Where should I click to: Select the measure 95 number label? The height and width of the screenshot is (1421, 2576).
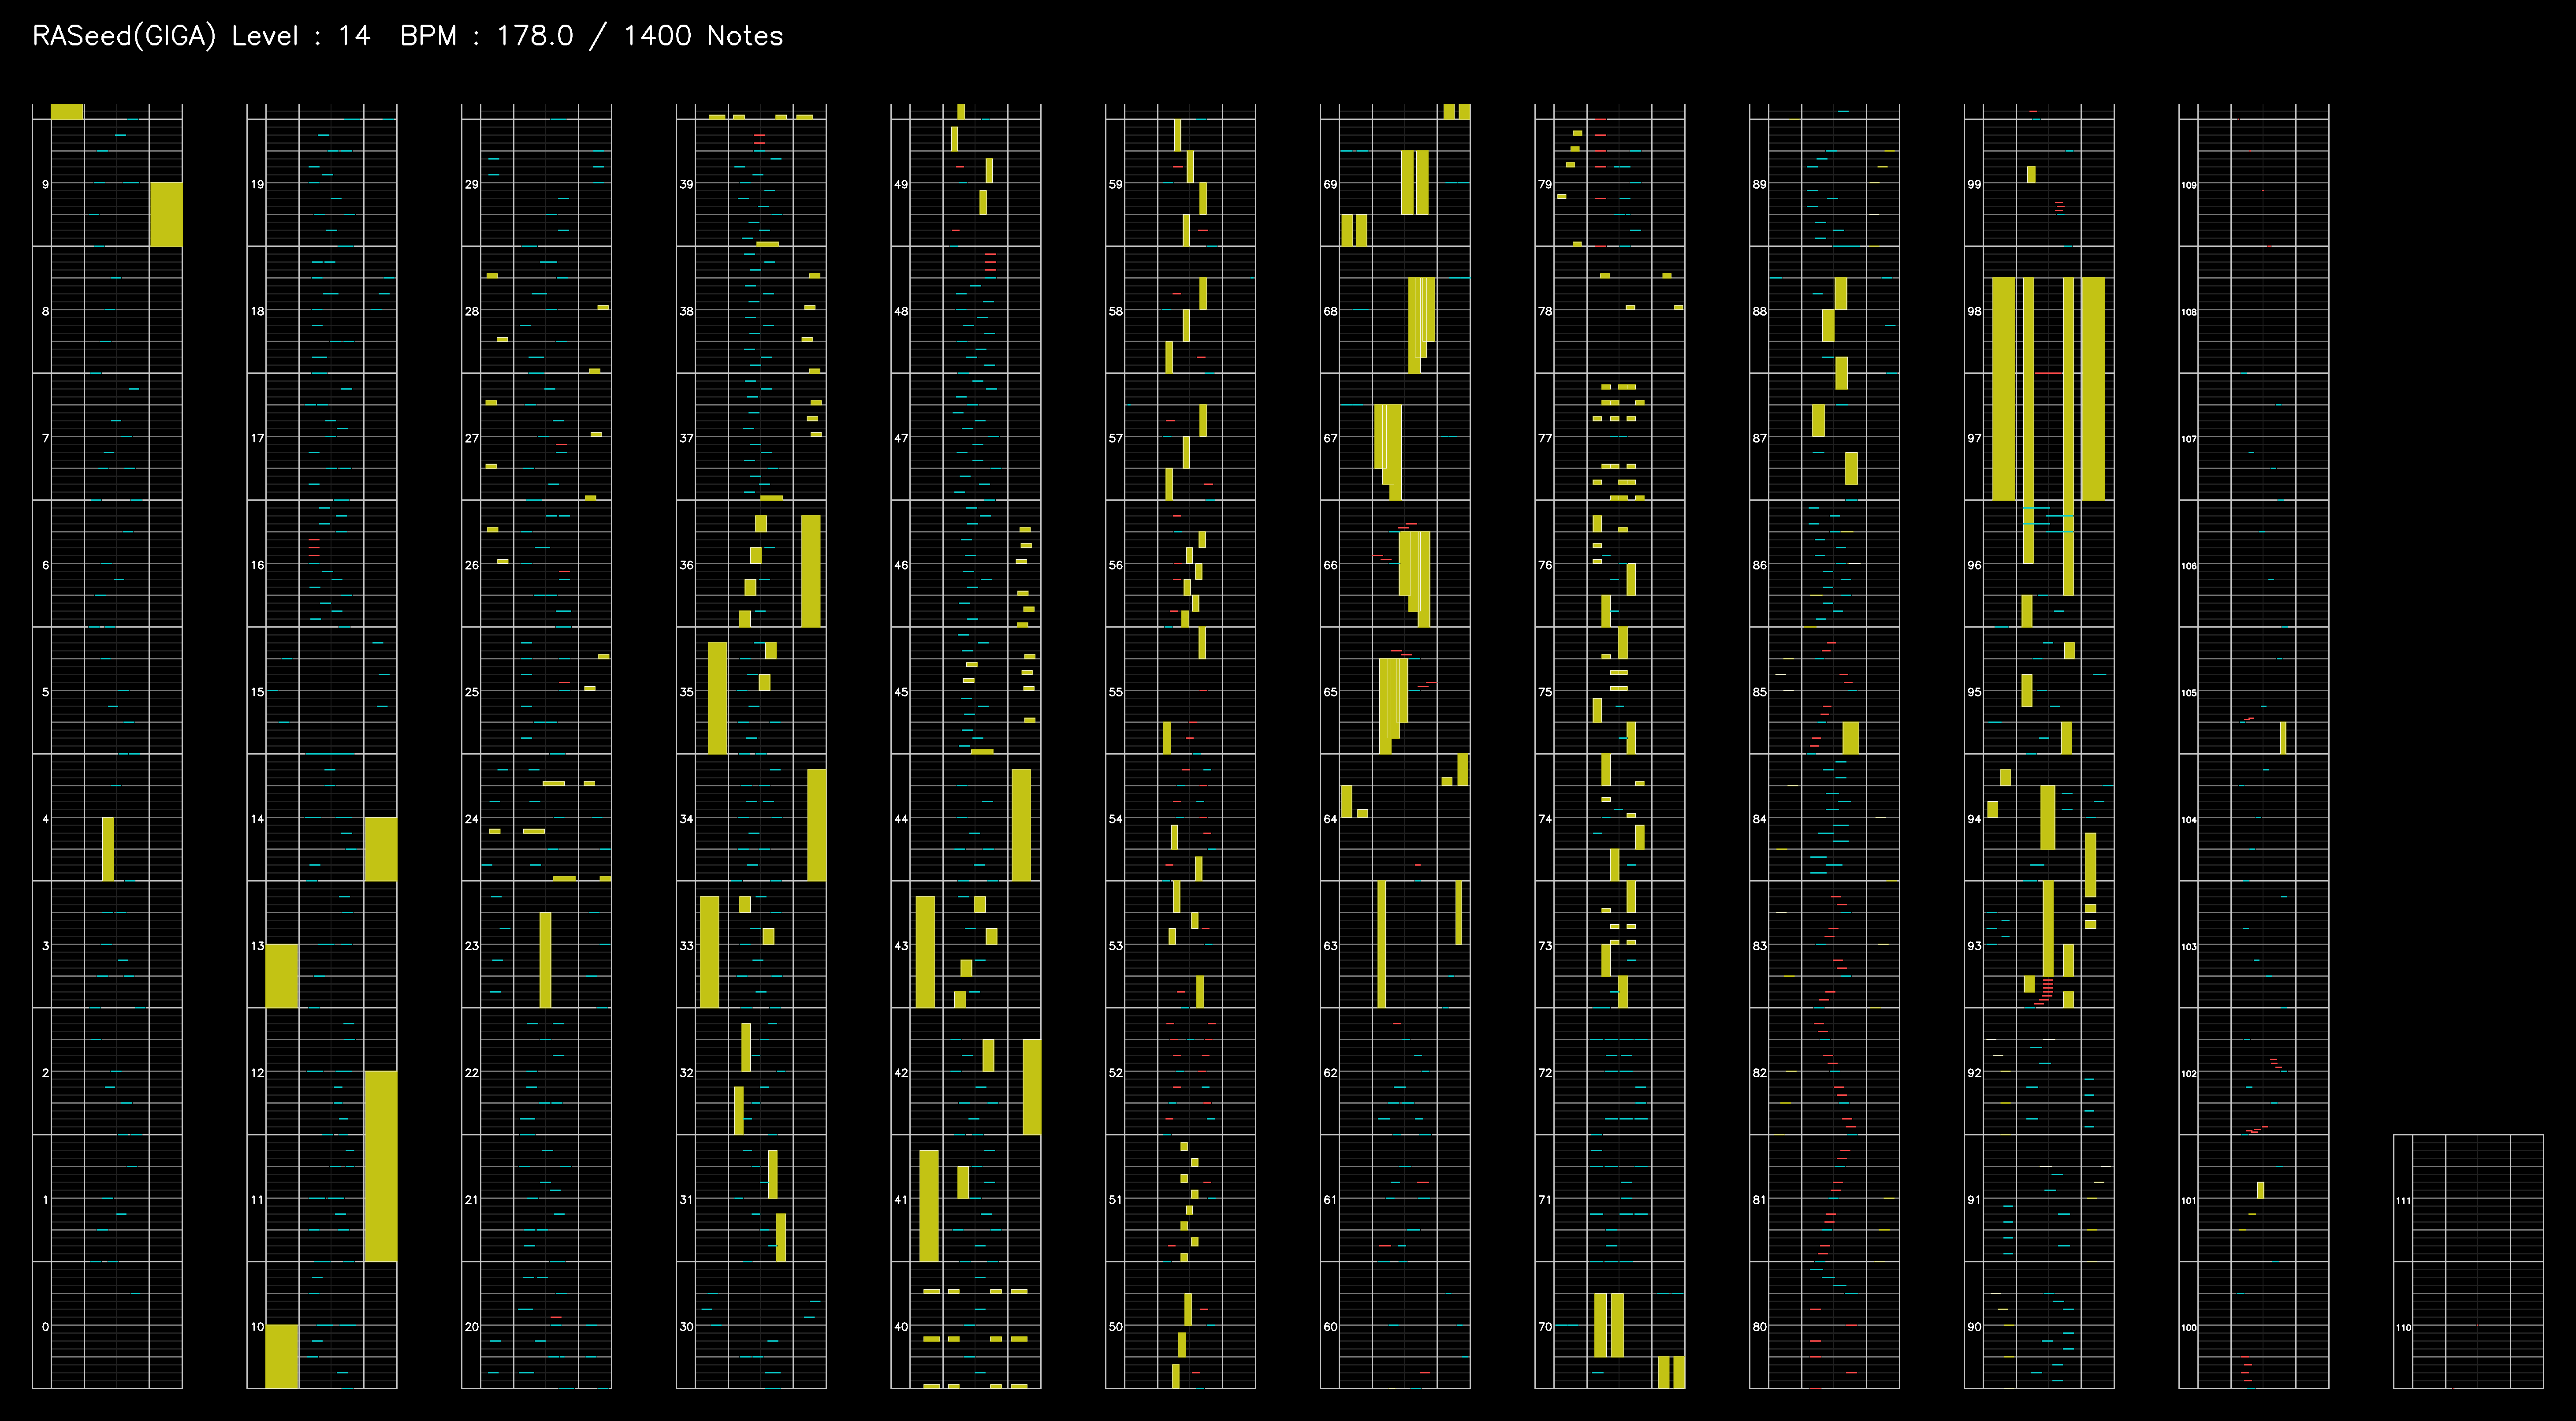click(x=1974, y=691)
